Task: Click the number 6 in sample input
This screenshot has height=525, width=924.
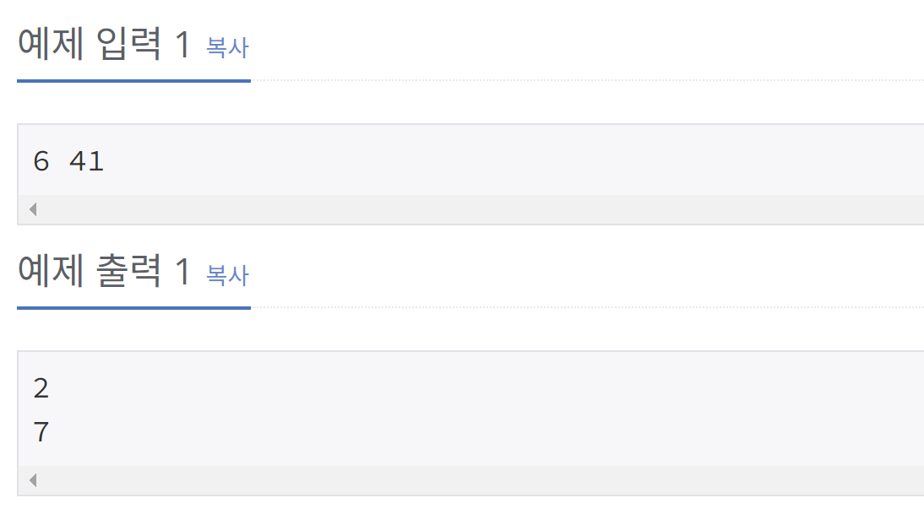Action: pyautogui.click(x=41, y=161)
